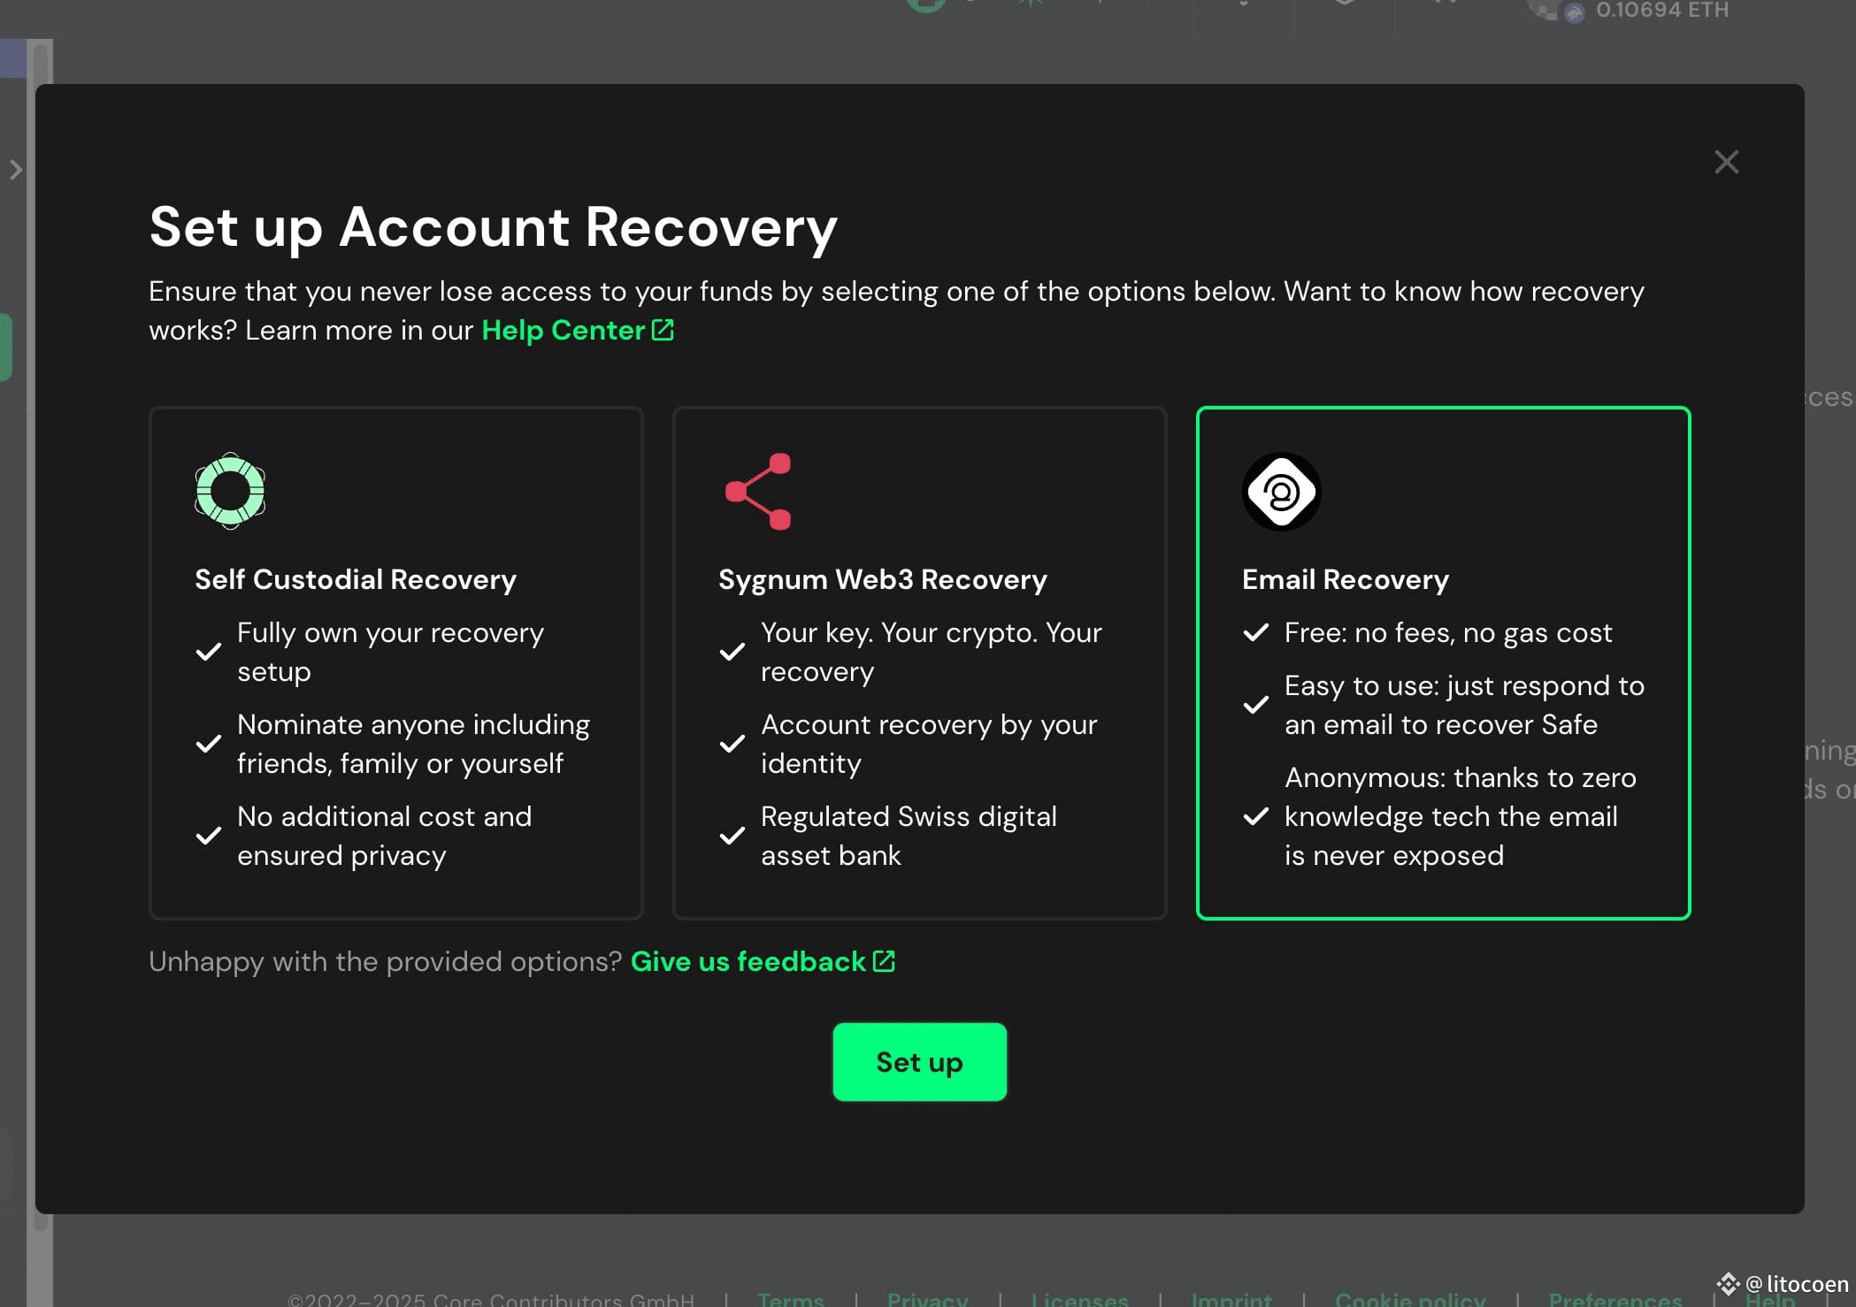The height and width of the screenshot is (1307, 1856).
Task: Click 'Unhappy with the provided options?' text
Action: [x=385, y=961]
